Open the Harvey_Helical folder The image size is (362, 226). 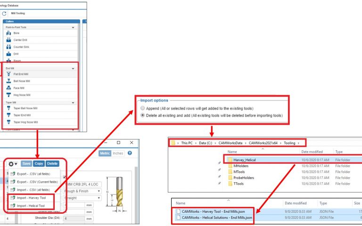tap(244, 160)
